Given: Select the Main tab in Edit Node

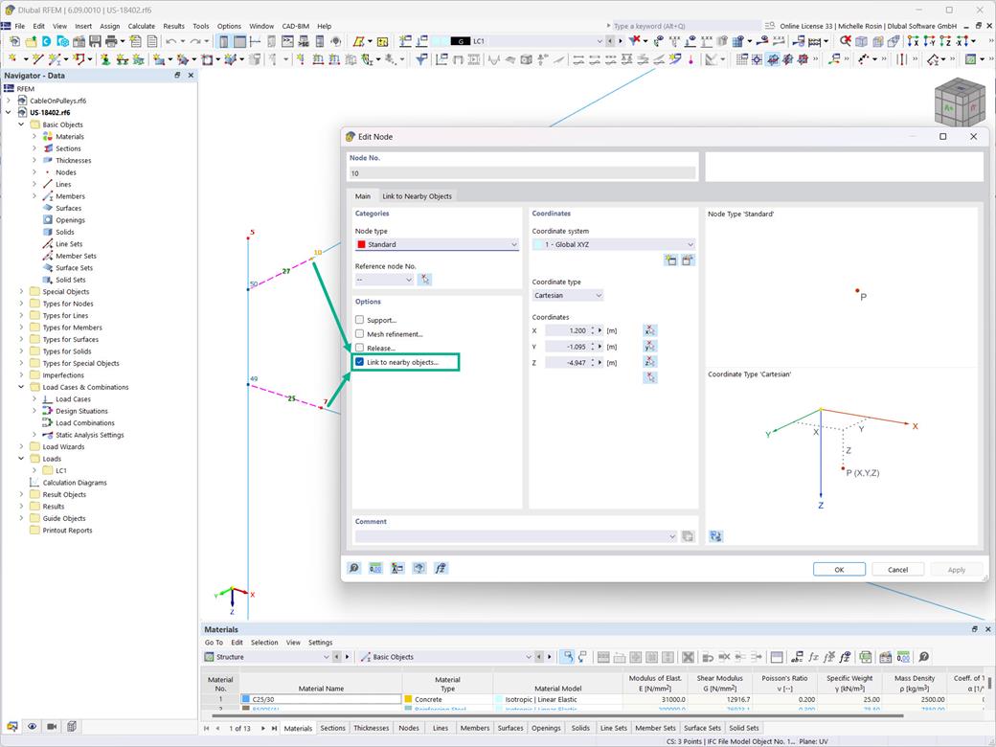Looking at the screenshot, I should (363, 196).
